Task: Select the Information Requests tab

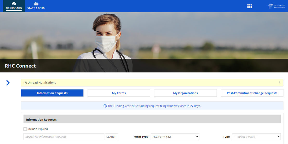Action: (52, 93)
